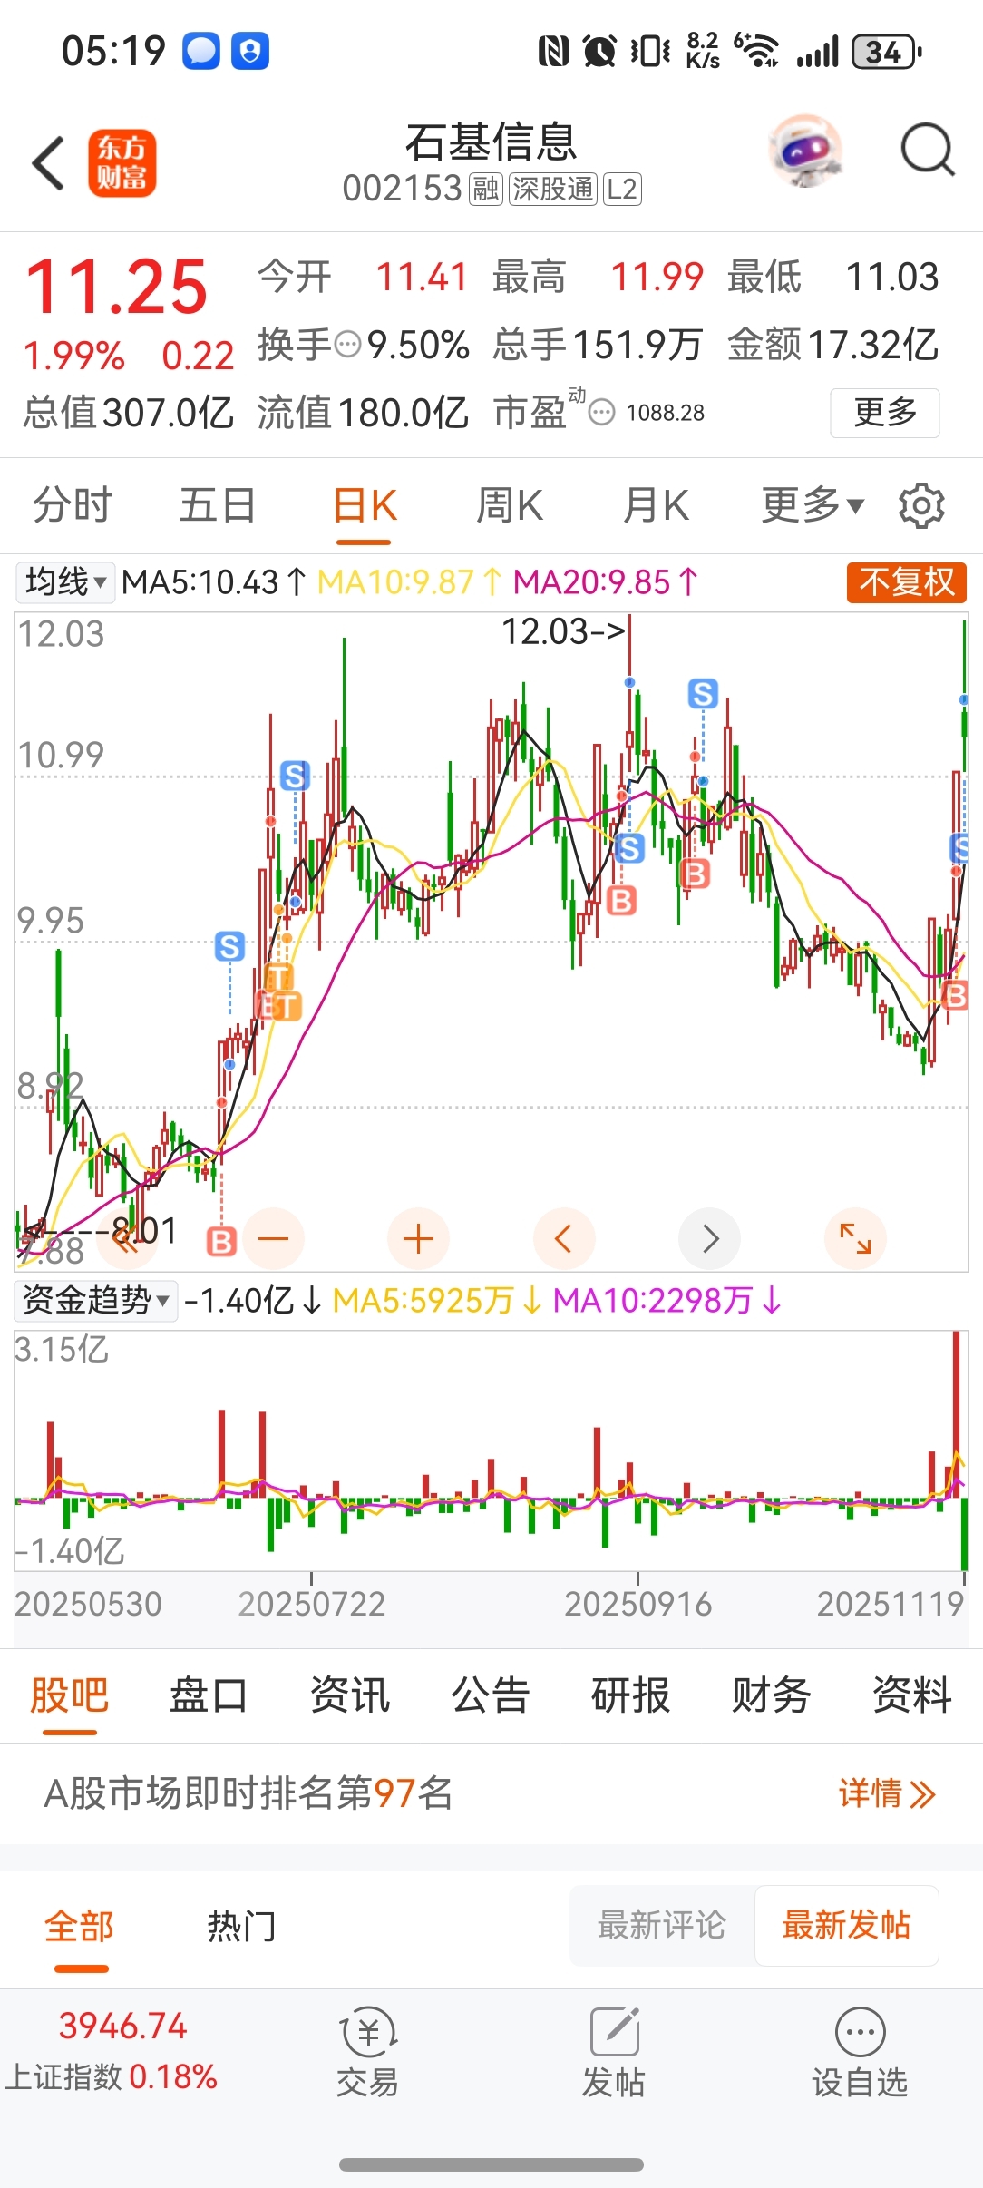
Task: Select the 周K chart tab
Action: 510,505
